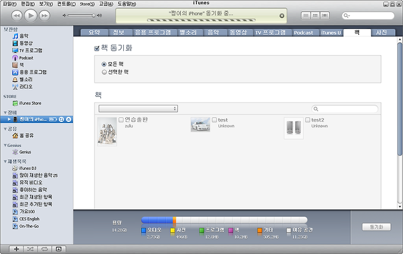403x254 pixels.
Task: Open 홈 공유 in sidebar
Action: pyautogui.click(x=23, y=135)
